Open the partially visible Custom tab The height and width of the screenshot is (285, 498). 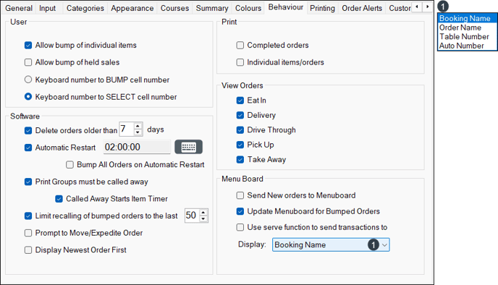400,8
